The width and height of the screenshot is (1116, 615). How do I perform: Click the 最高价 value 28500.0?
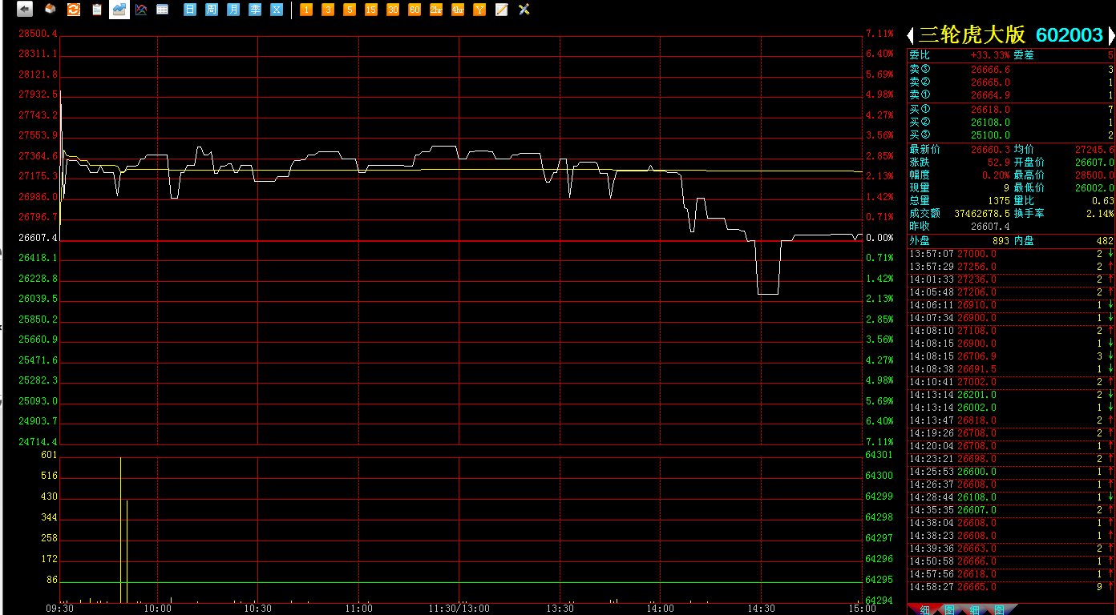pos(1094,175)
